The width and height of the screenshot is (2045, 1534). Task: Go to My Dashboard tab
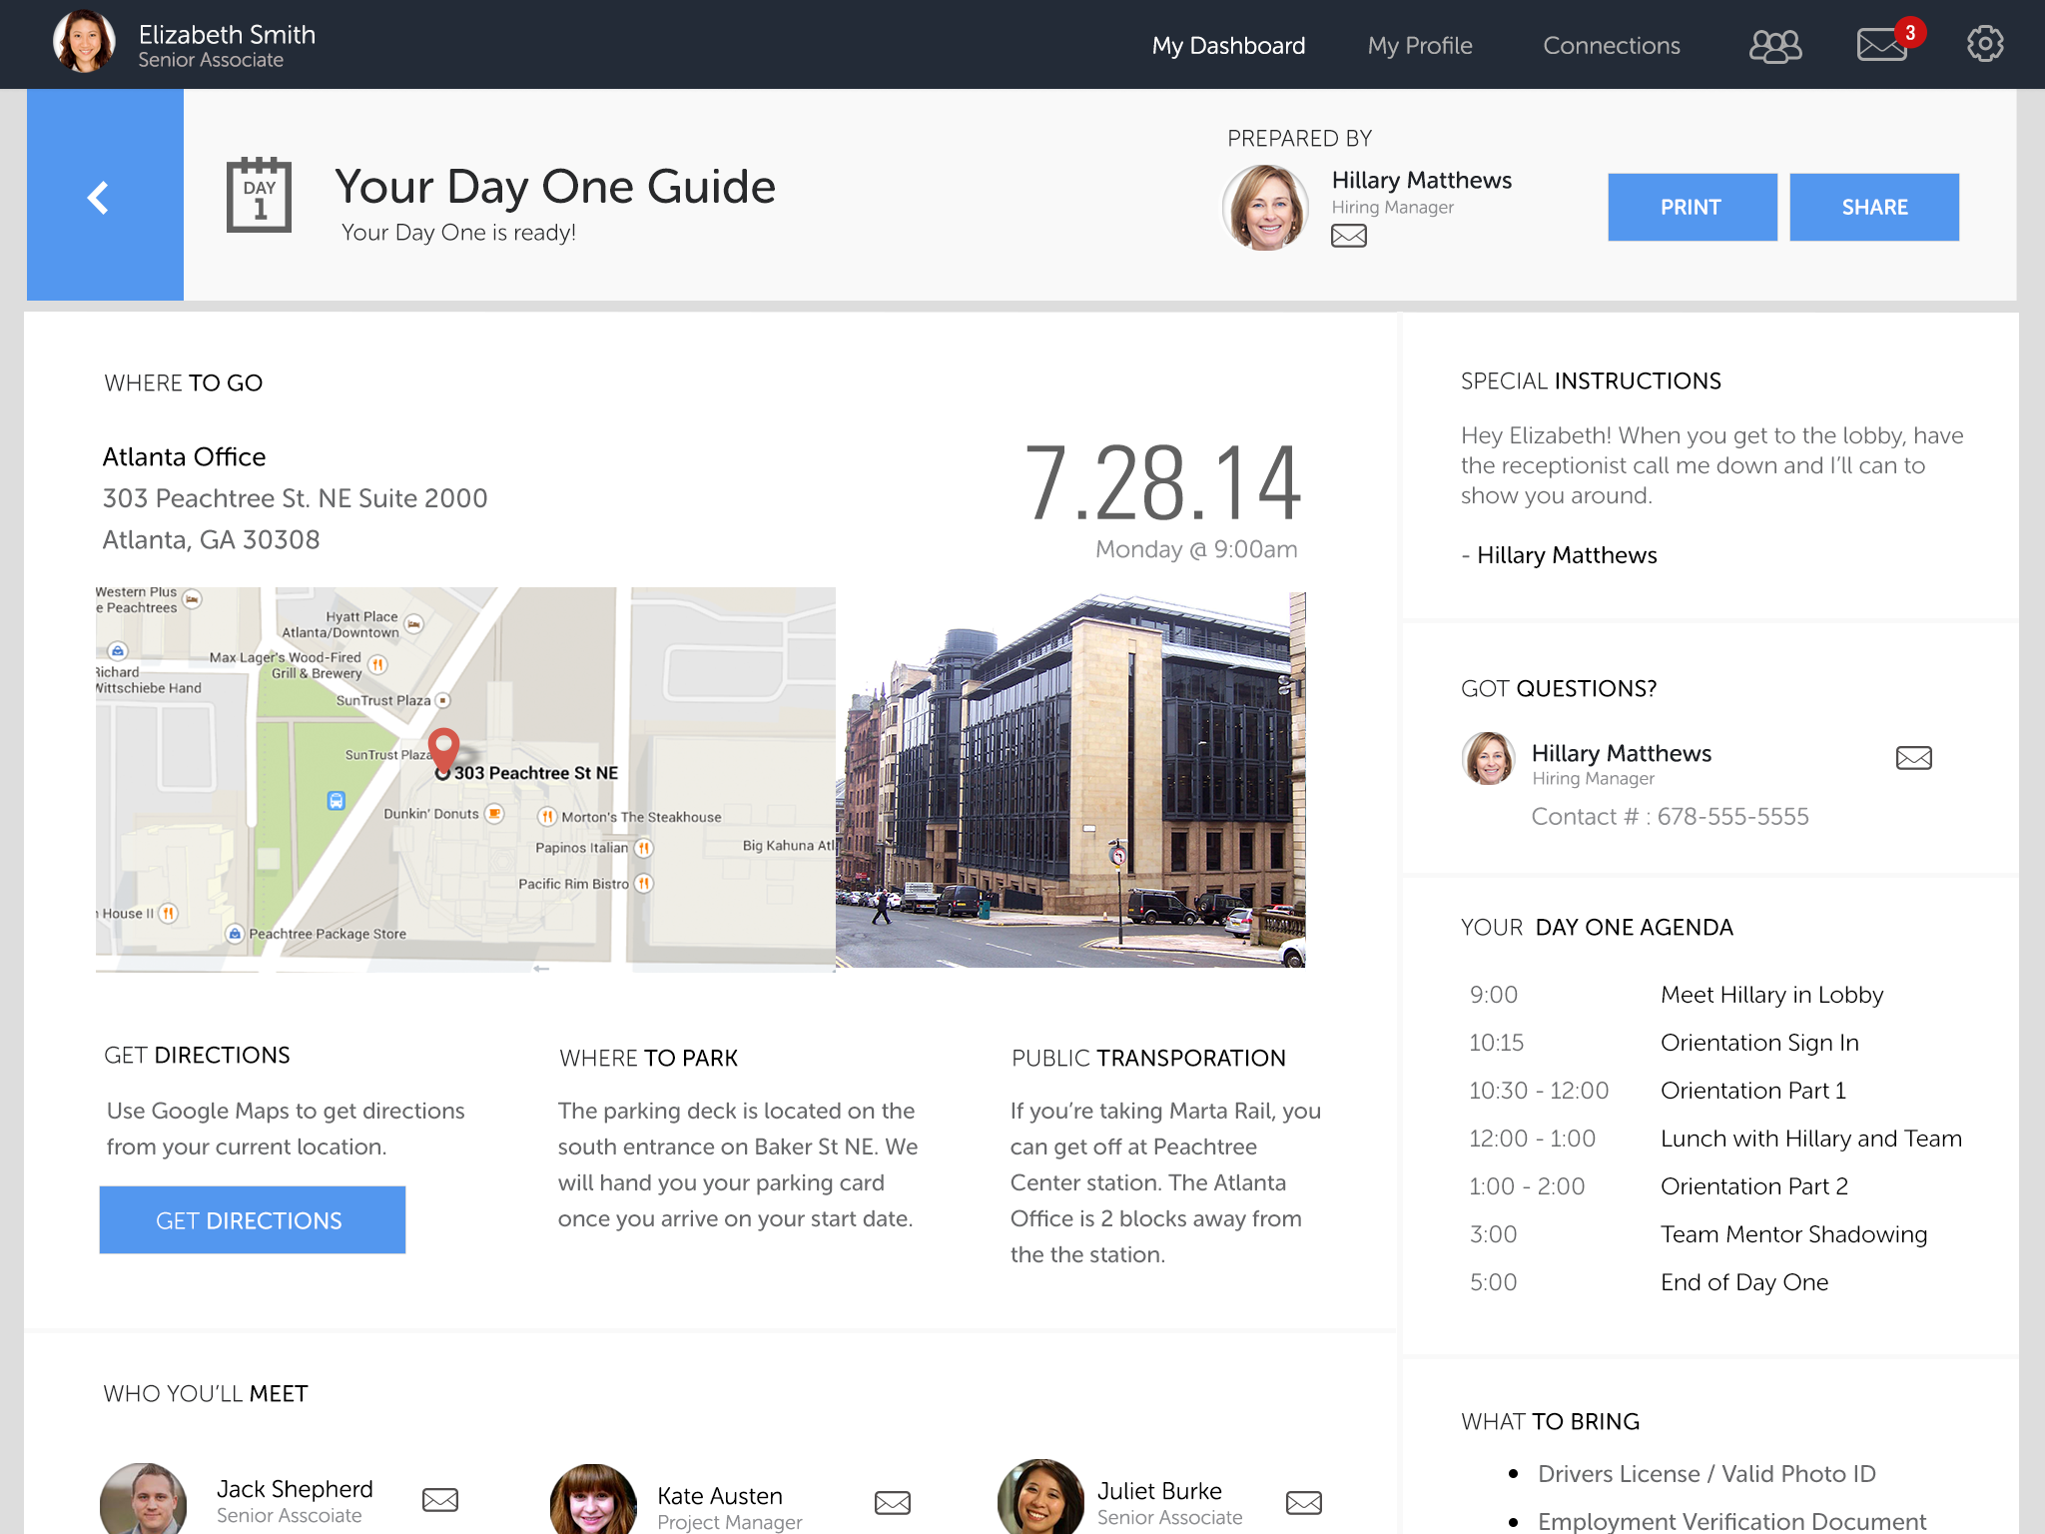click(1228, 46)
